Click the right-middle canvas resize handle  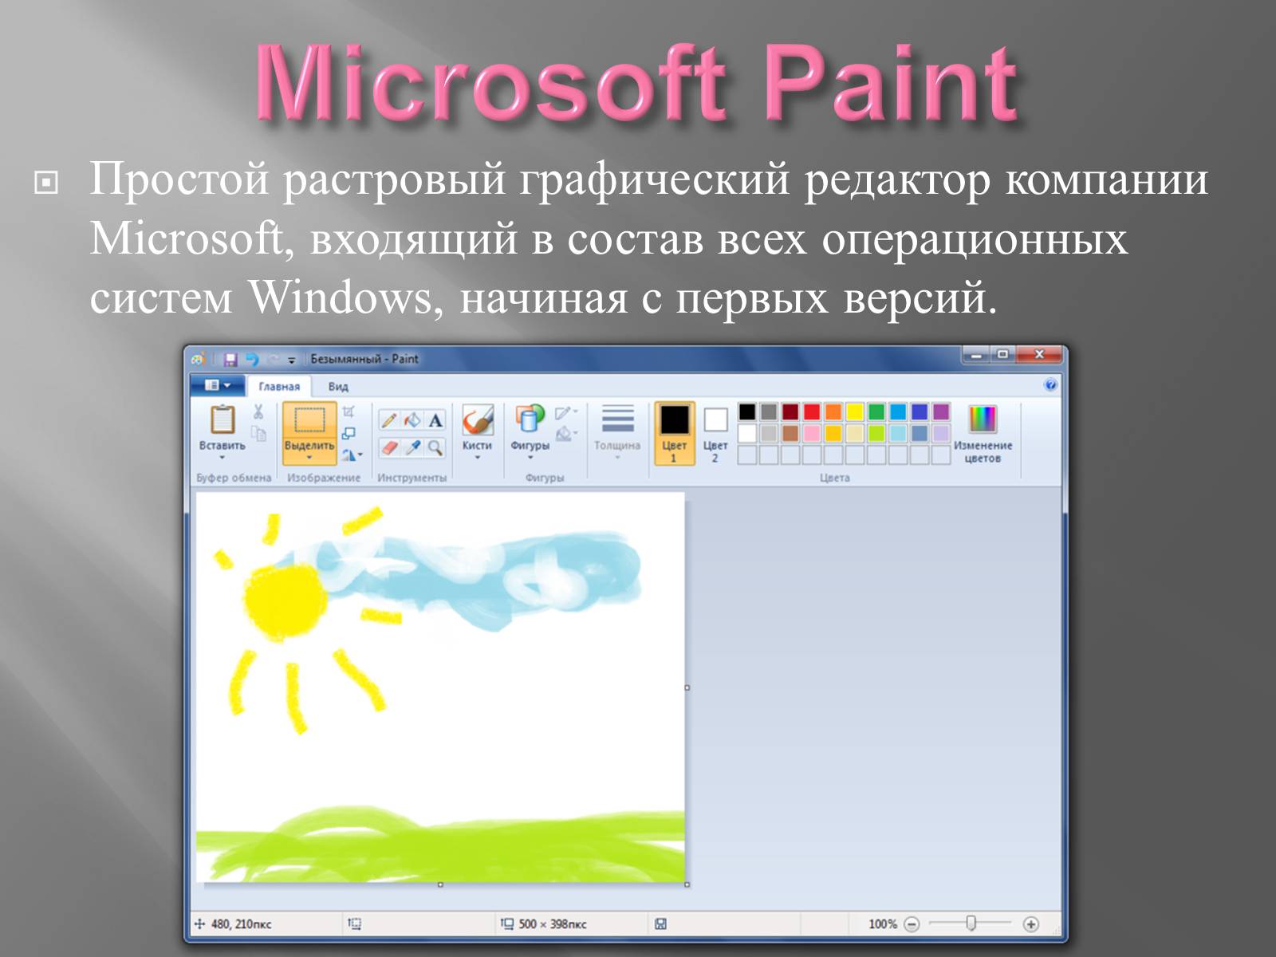(687, 687)
